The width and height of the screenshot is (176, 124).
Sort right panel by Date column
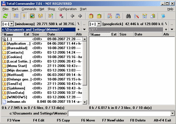[x=148, y=34]
